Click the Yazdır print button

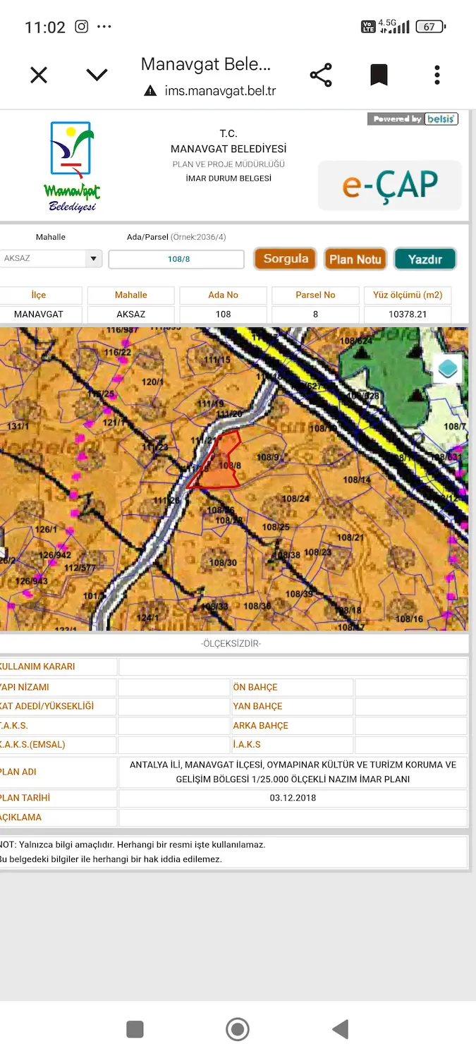pos(425,259)
